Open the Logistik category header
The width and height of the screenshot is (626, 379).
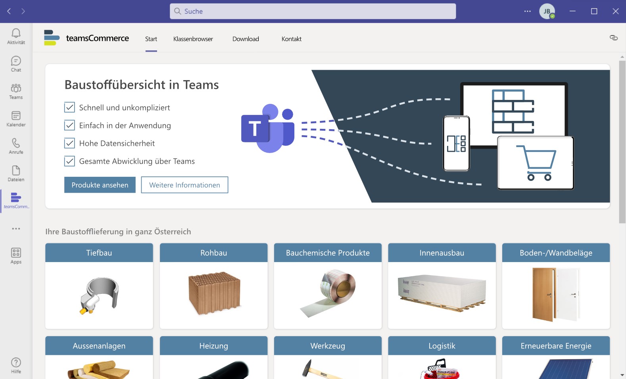[x=442, y=346]
